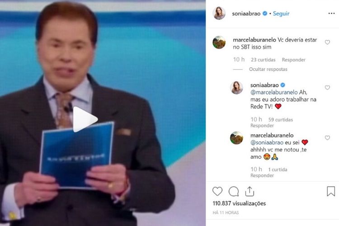Share the post via share icon

coord(250,191)
